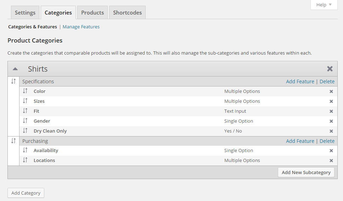
Task: Remove the Dry Clean Only feature
Action: pos(331,131)
